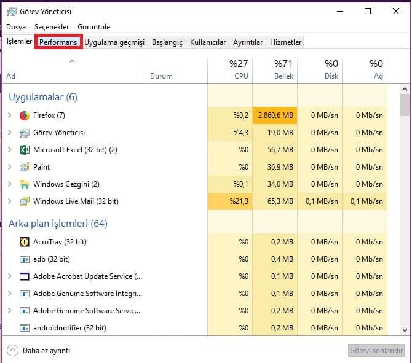The height and width of the screenshot is (363, 412).
Task: Select the Firefox 2.860,6 MB memory cell
Action: tap(275, 115)
